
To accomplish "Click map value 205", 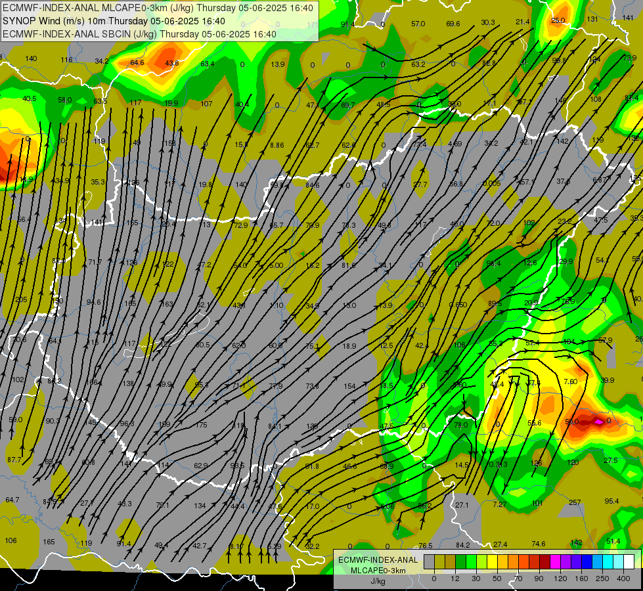I will click(21, 299).
